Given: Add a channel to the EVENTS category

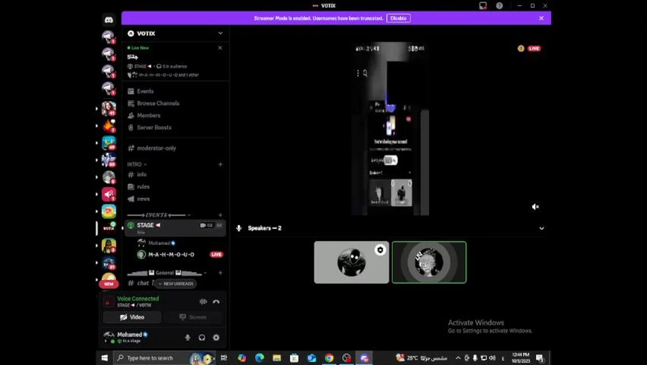Looking at the screenshot, I should [220, 215].
